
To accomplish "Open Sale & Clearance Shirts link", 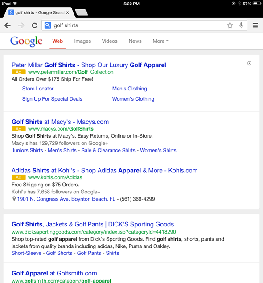I will (x=108, y=150).
